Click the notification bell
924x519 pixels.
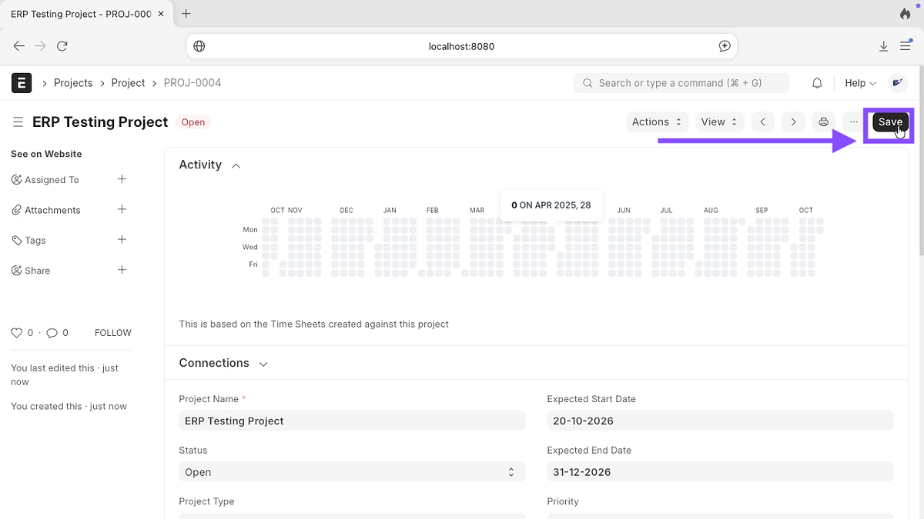[817, 82]
